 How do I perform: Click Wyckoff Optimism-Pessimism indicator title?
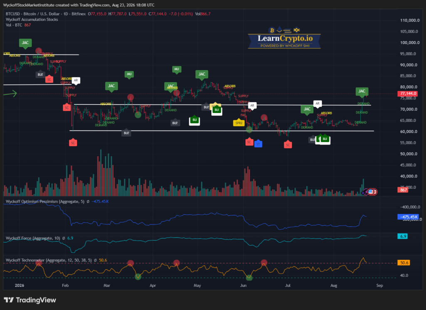click(x=45, y=202)
